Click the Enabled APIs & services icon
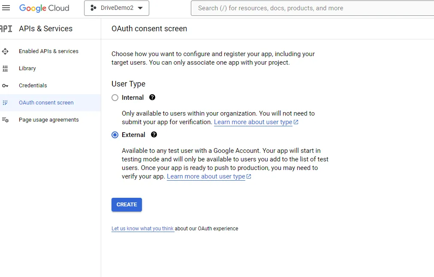This screenshot has width=434, height=277. point(5,51)
